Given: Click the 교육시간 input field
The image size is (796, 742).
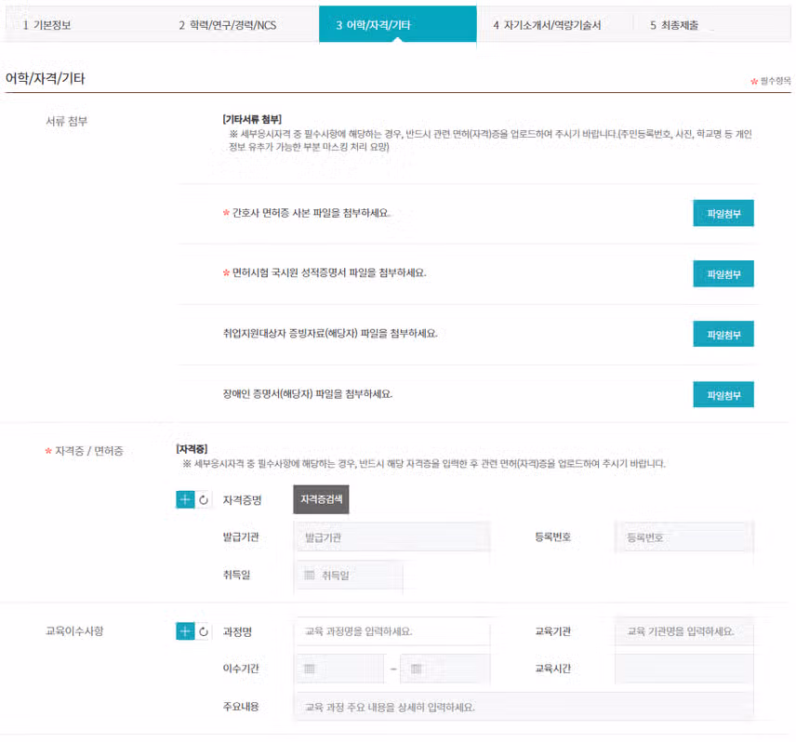Looking at the screenshot, I should pos(683,669).
